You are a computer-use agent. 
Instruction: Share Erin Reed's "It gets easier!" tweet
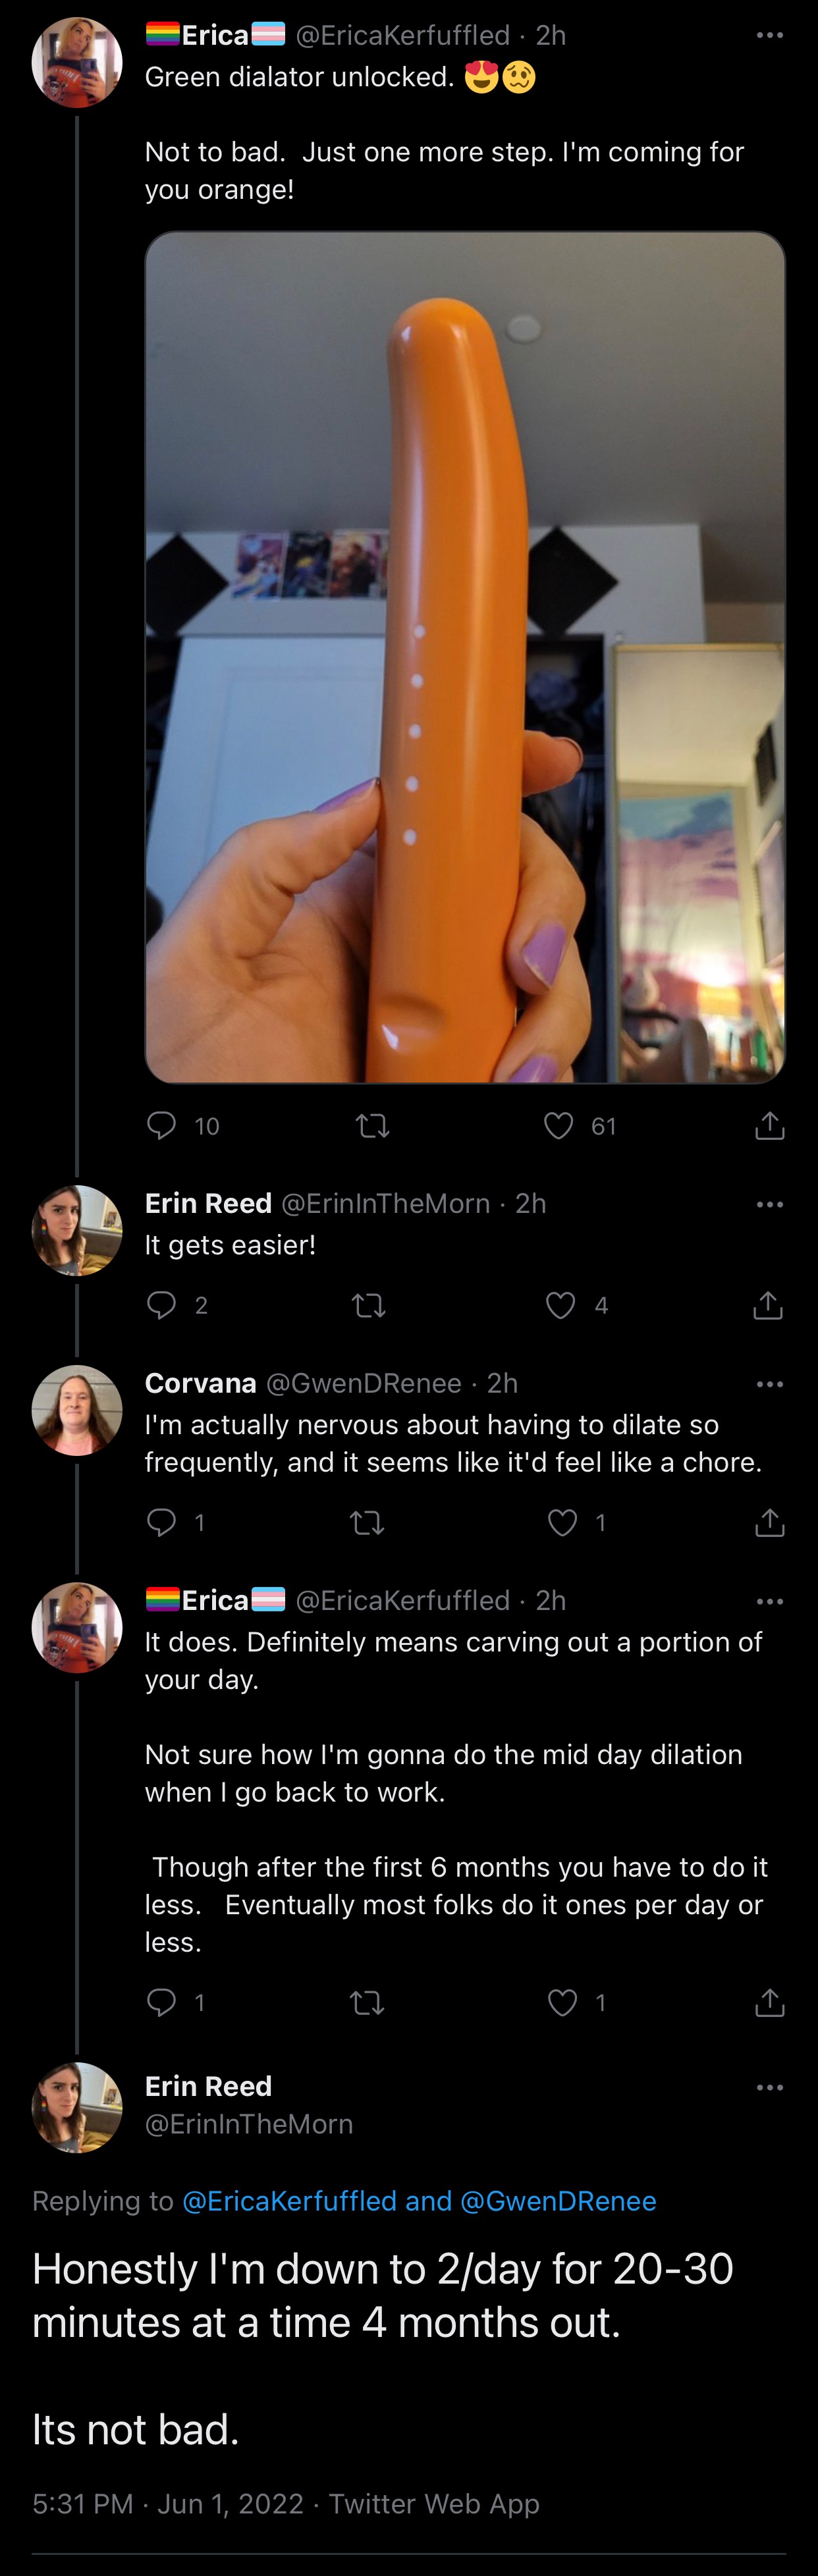point(768,1305)
